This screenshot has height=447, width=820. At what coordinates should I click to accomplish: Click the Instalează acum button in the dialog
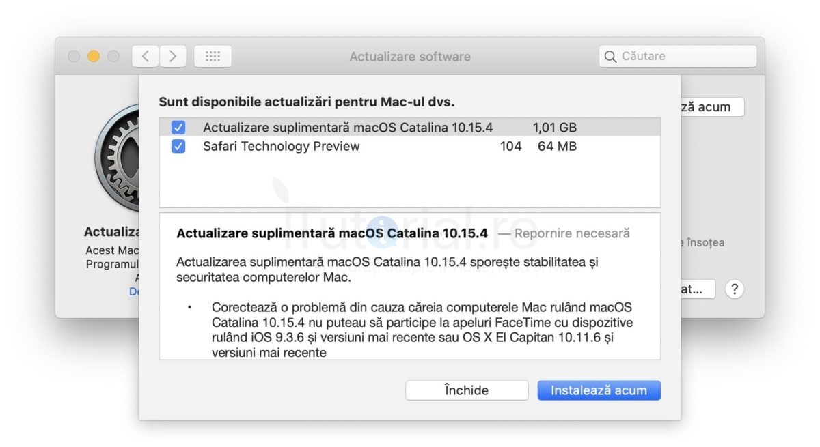click(x=599, y=390)
